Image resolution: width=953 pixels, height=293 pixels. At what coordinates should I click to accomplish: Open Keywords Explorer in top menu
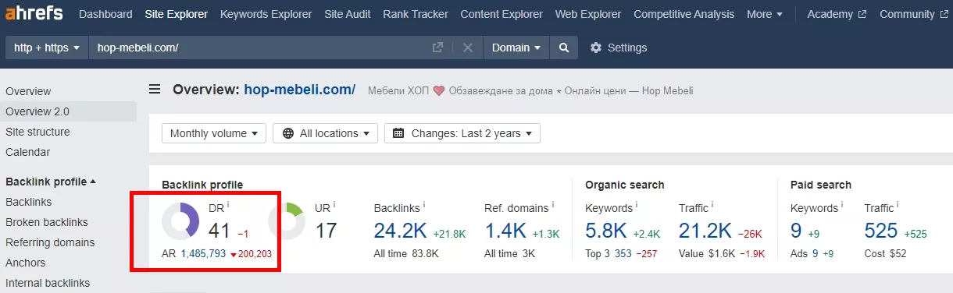click(266, 14)
